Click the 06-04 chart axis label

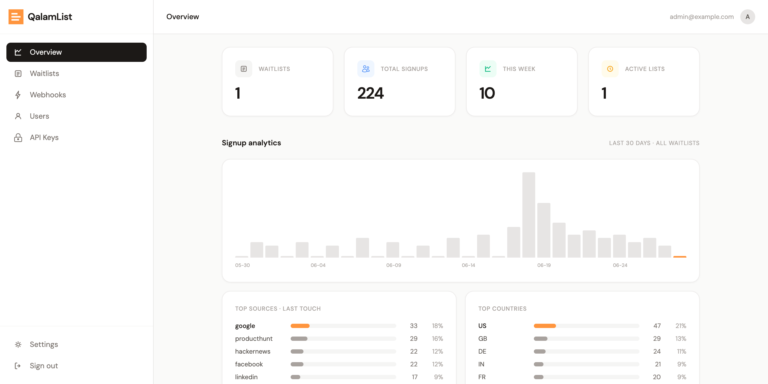(318, 265)
